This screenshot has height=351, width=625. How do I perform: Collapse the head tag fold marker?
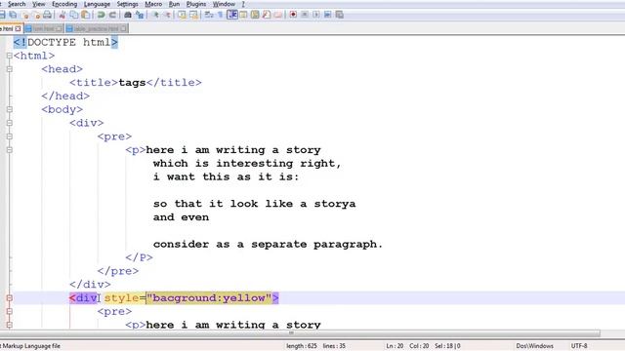(9, 69)
